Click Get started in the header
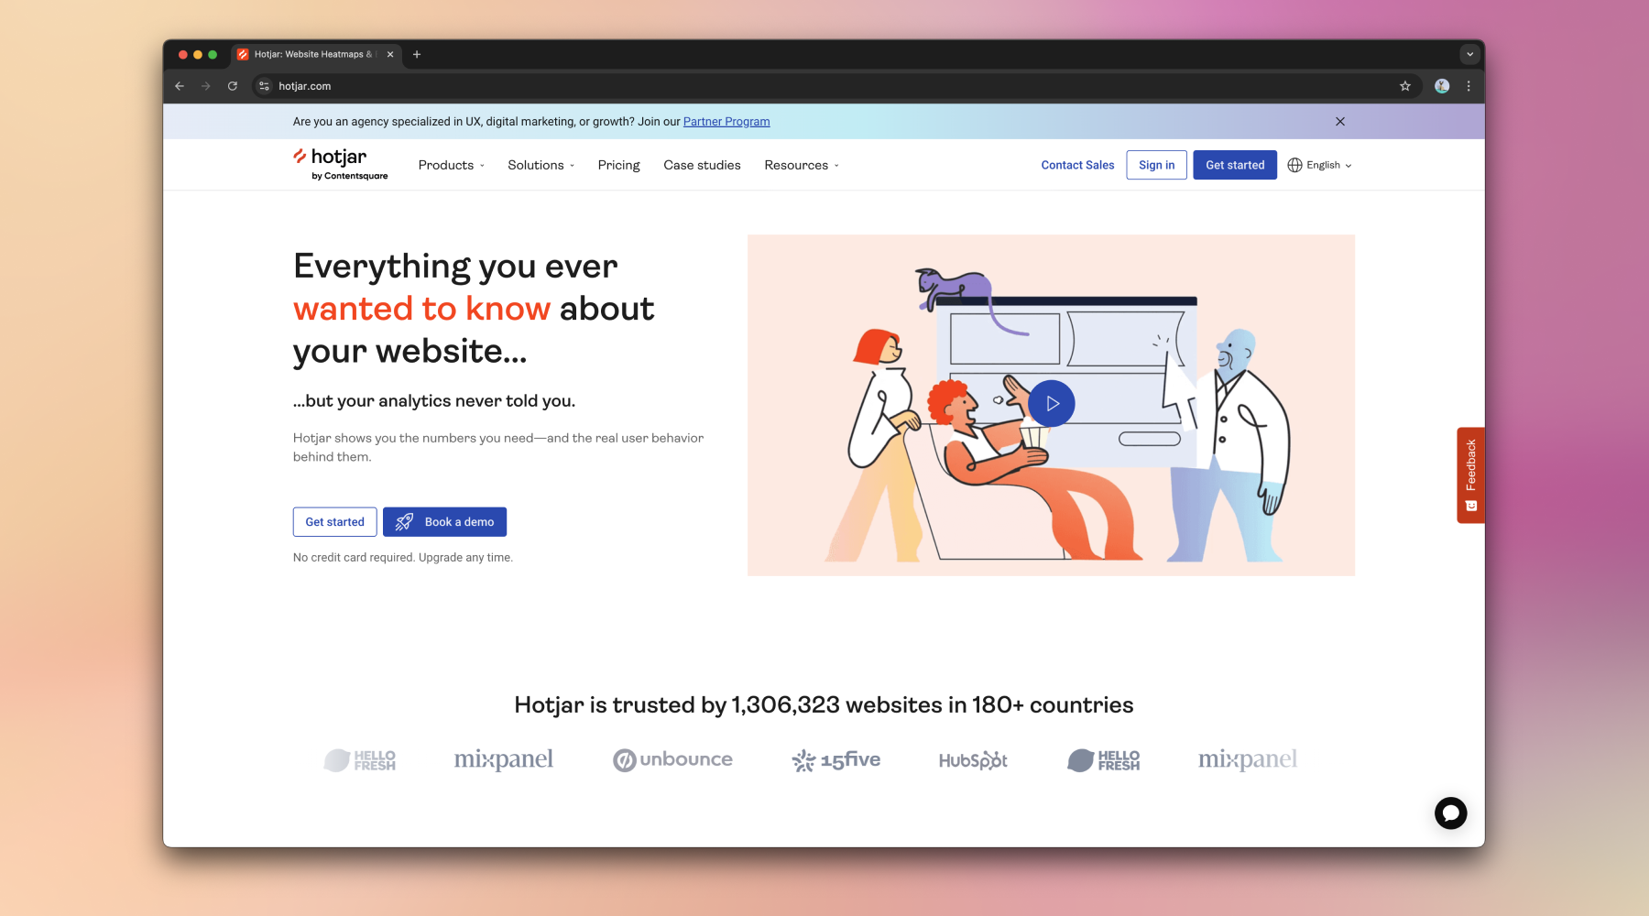The height and width of the screenshot is (916, 1649). (x=1235, y=165)
